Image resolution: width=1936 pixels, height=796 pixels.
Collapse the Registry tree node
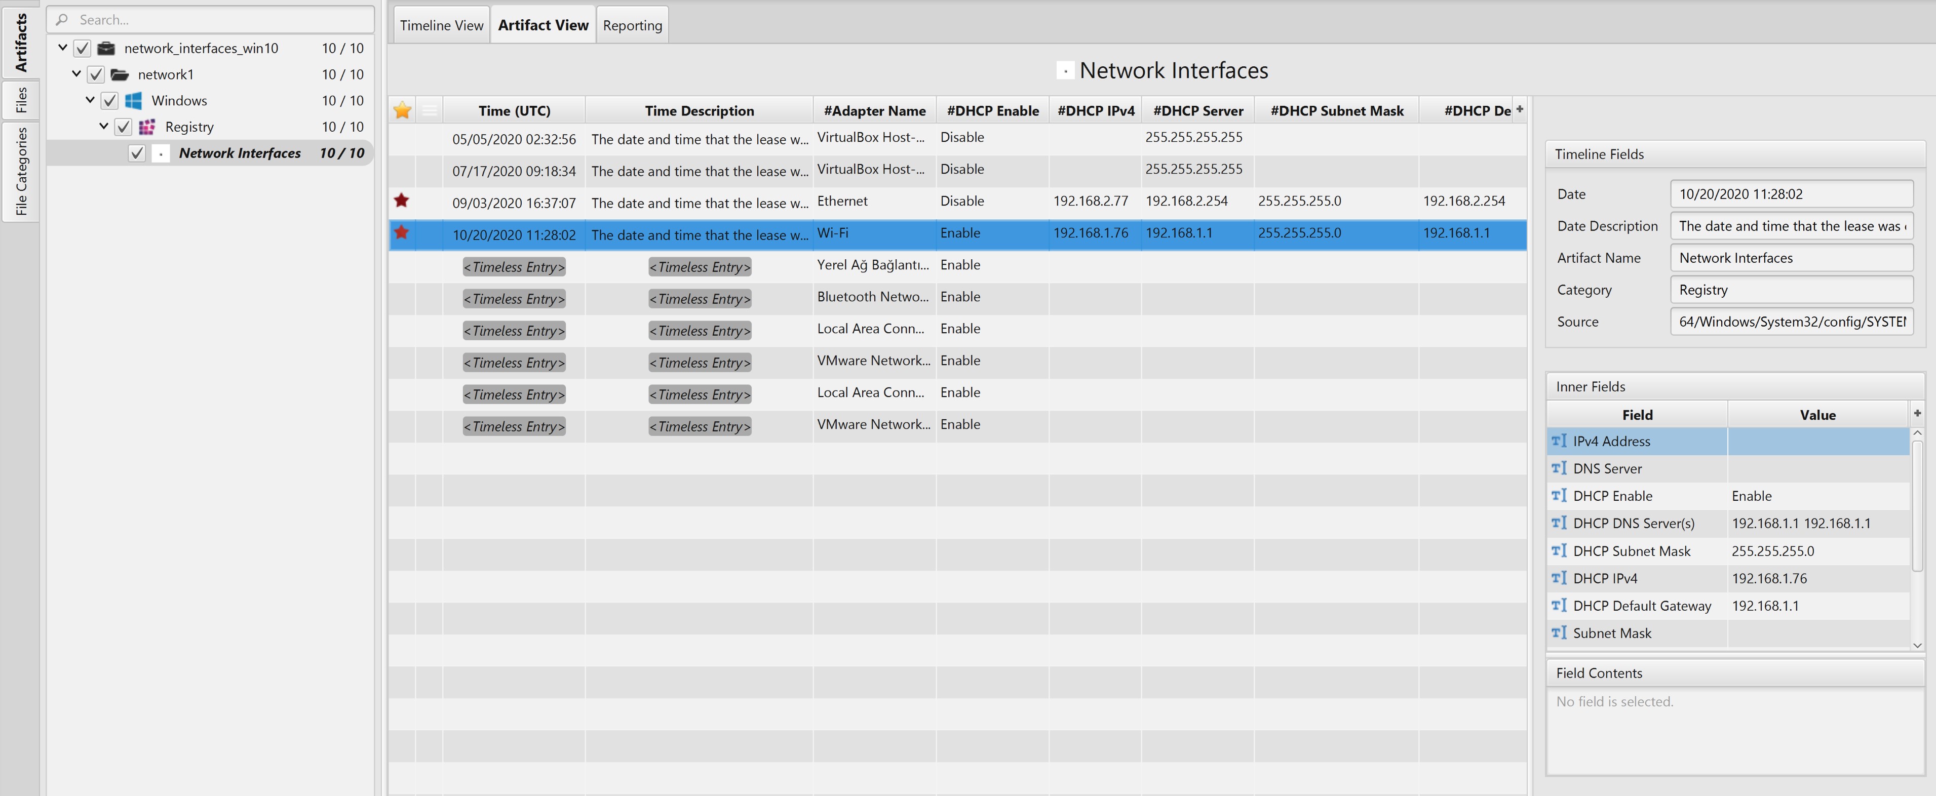click(x=104, y=126)
